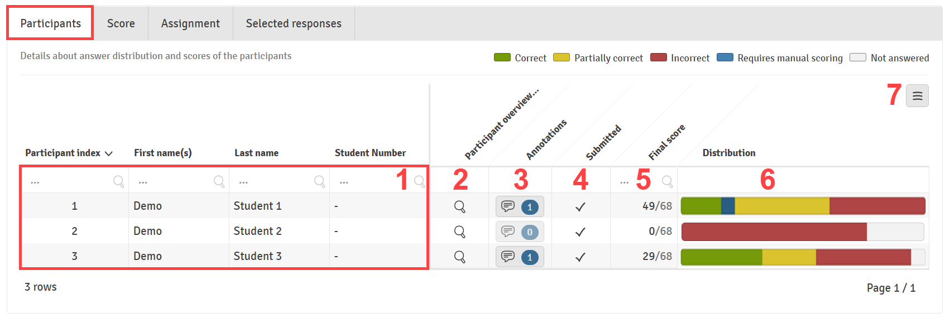Screen dimensions: 950x318
Task: Click the Participant index filter field
Action: (75, 181)
